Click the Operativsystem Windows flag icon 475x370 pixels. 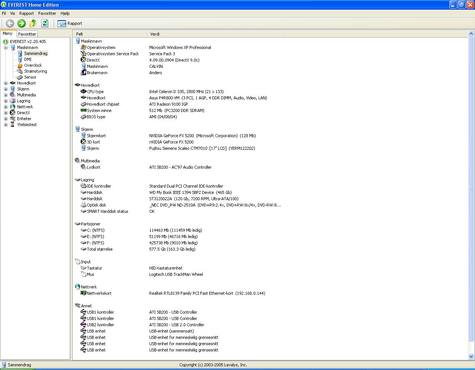[x=83, y=47]
